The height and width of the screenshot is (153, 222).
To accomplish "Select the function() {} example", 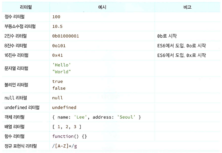I will pos(70,136).
